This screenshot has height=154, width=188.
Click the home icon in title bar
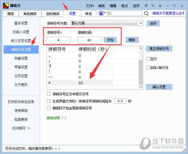(x=146, y=5)
